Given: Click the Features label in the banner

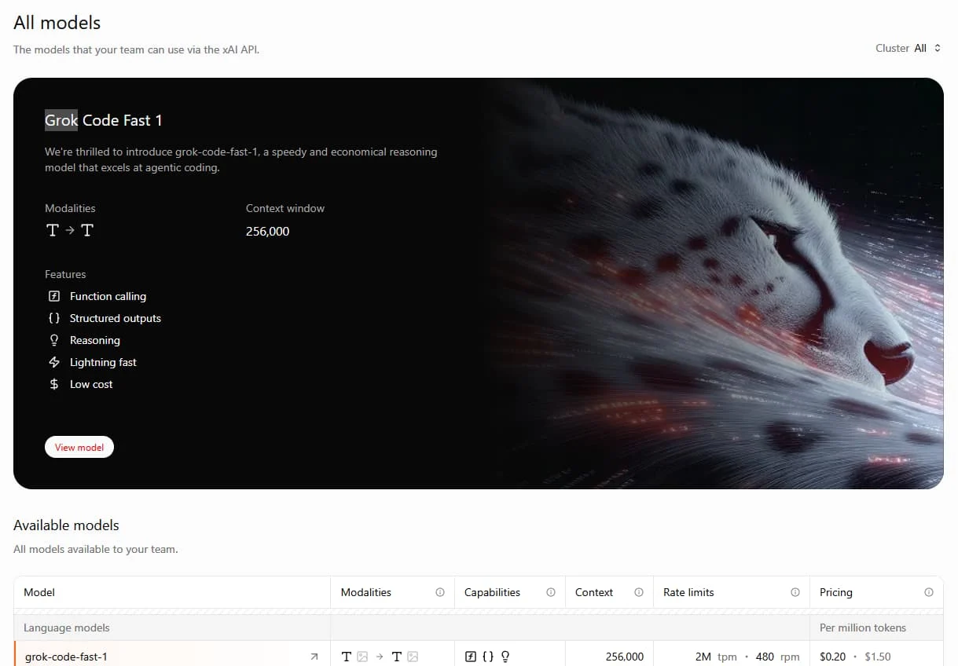Looking at the screenshot, I should 65,274.
